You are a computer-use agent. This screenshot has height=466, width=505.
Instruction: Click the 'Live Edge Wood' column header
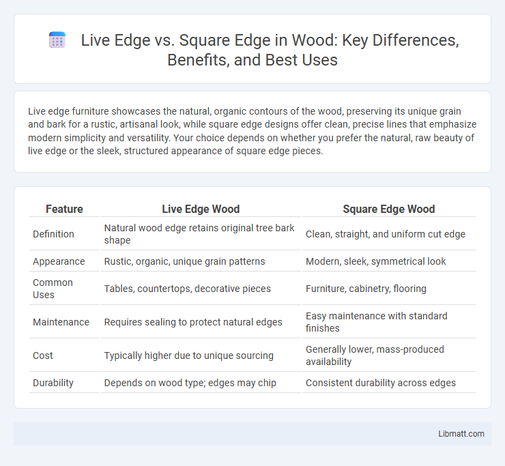(201, 209)
